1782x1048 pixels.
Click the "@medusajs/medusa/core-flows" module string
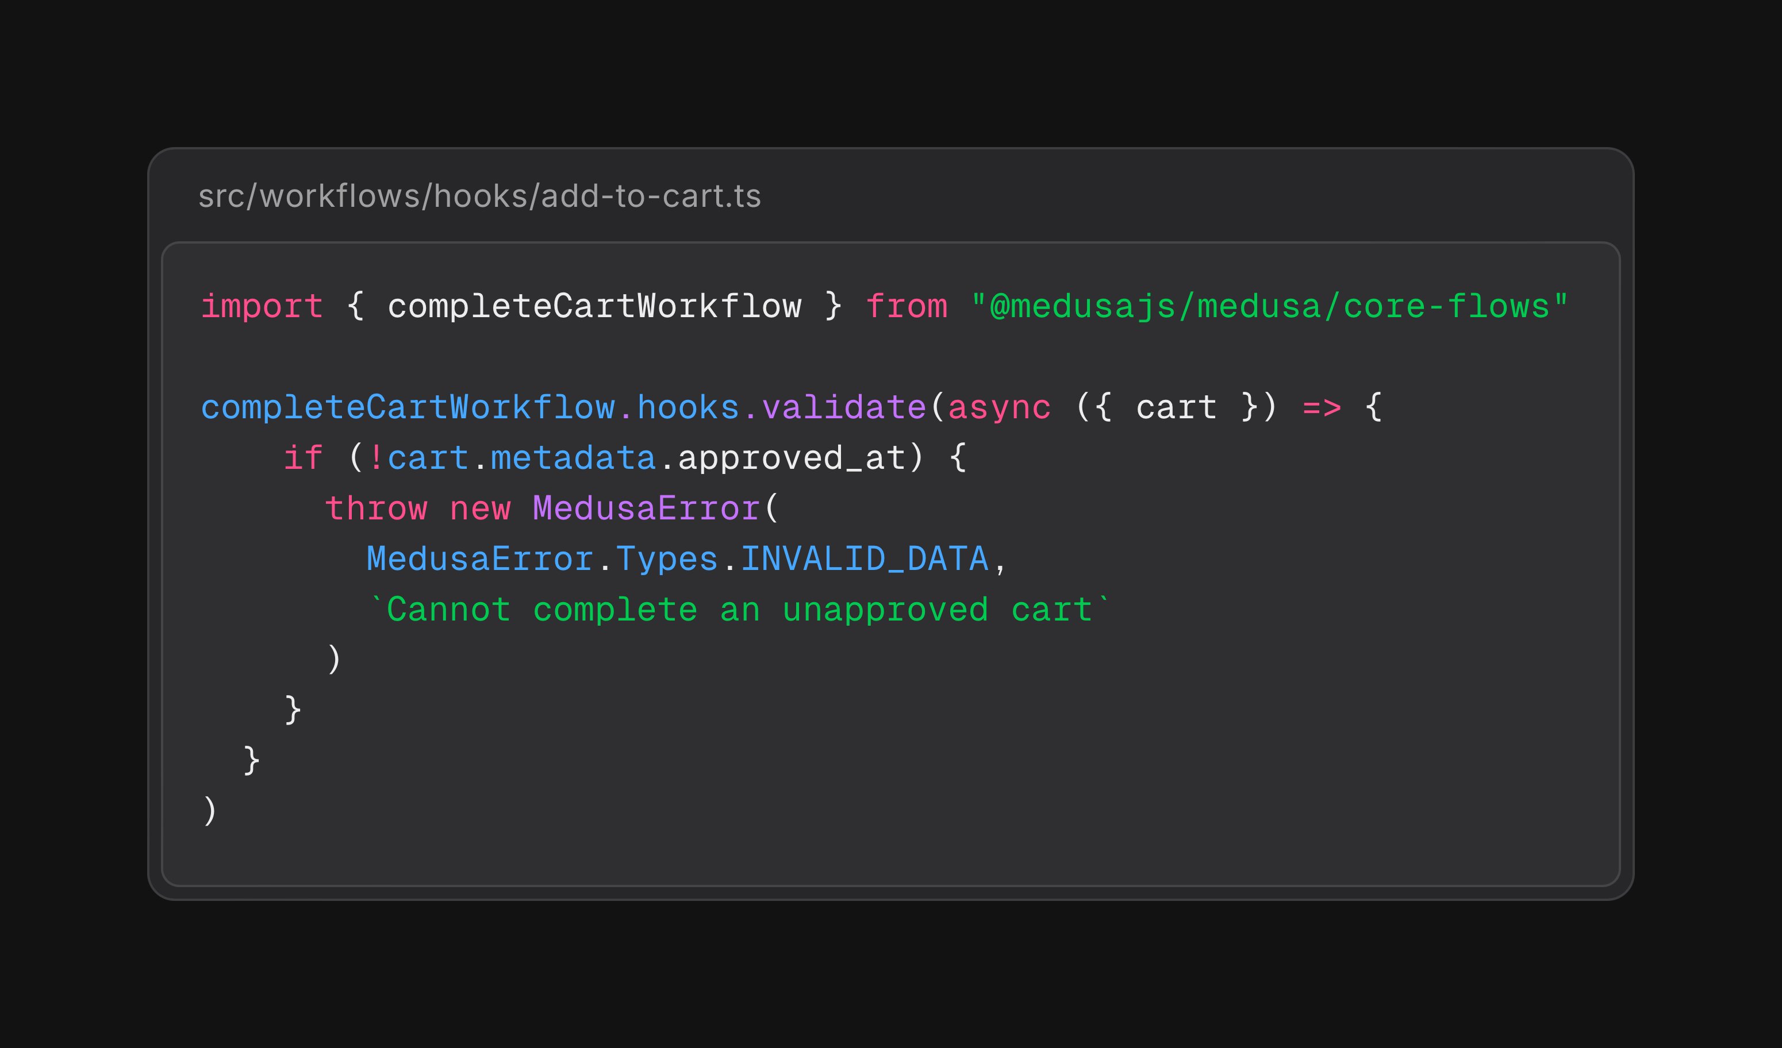tap(1270, 307)
